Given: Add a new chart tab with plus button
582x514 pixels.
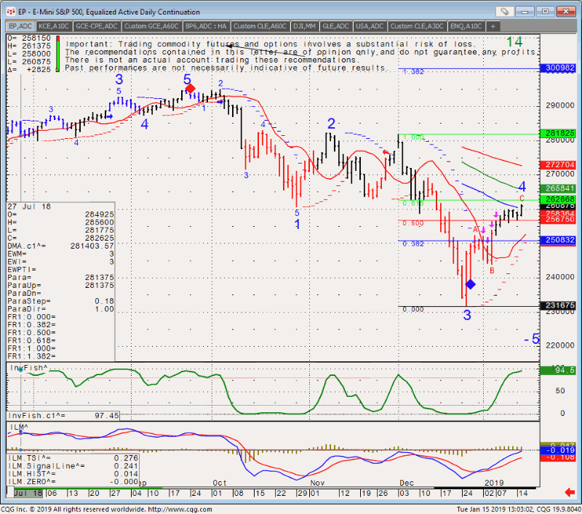Looking at the screenshot, I should coord(494,26).
